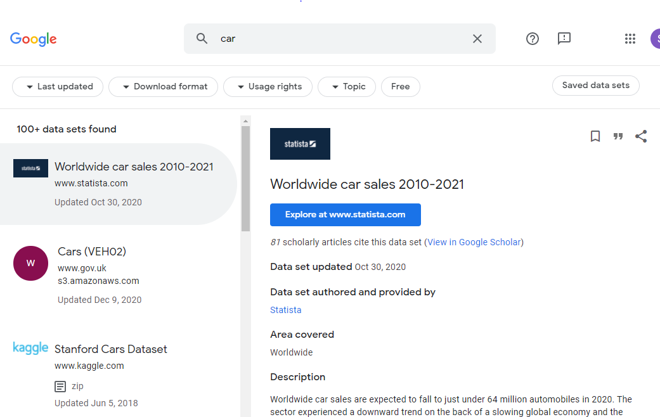This screenshot has height=417, width=660.
Task: Toggle the Free filter chip
Action: (400, 87)
